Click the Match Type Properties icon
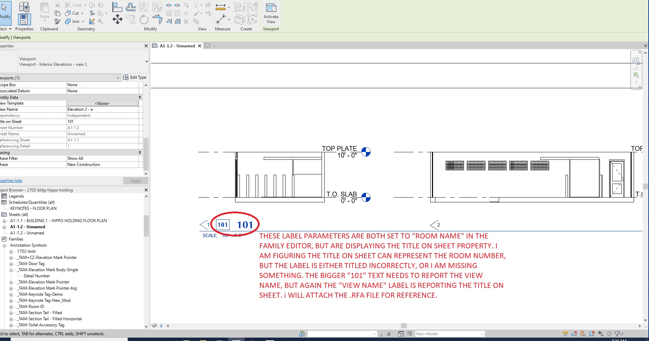This screenshot has height=341, width=649. pos(58,21)
